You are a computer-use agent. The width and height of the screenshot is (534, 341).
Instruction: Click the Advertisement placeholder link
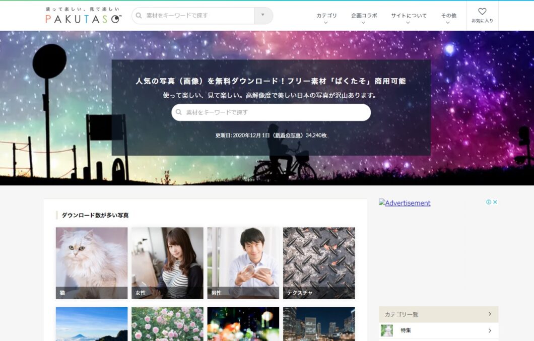406,203
